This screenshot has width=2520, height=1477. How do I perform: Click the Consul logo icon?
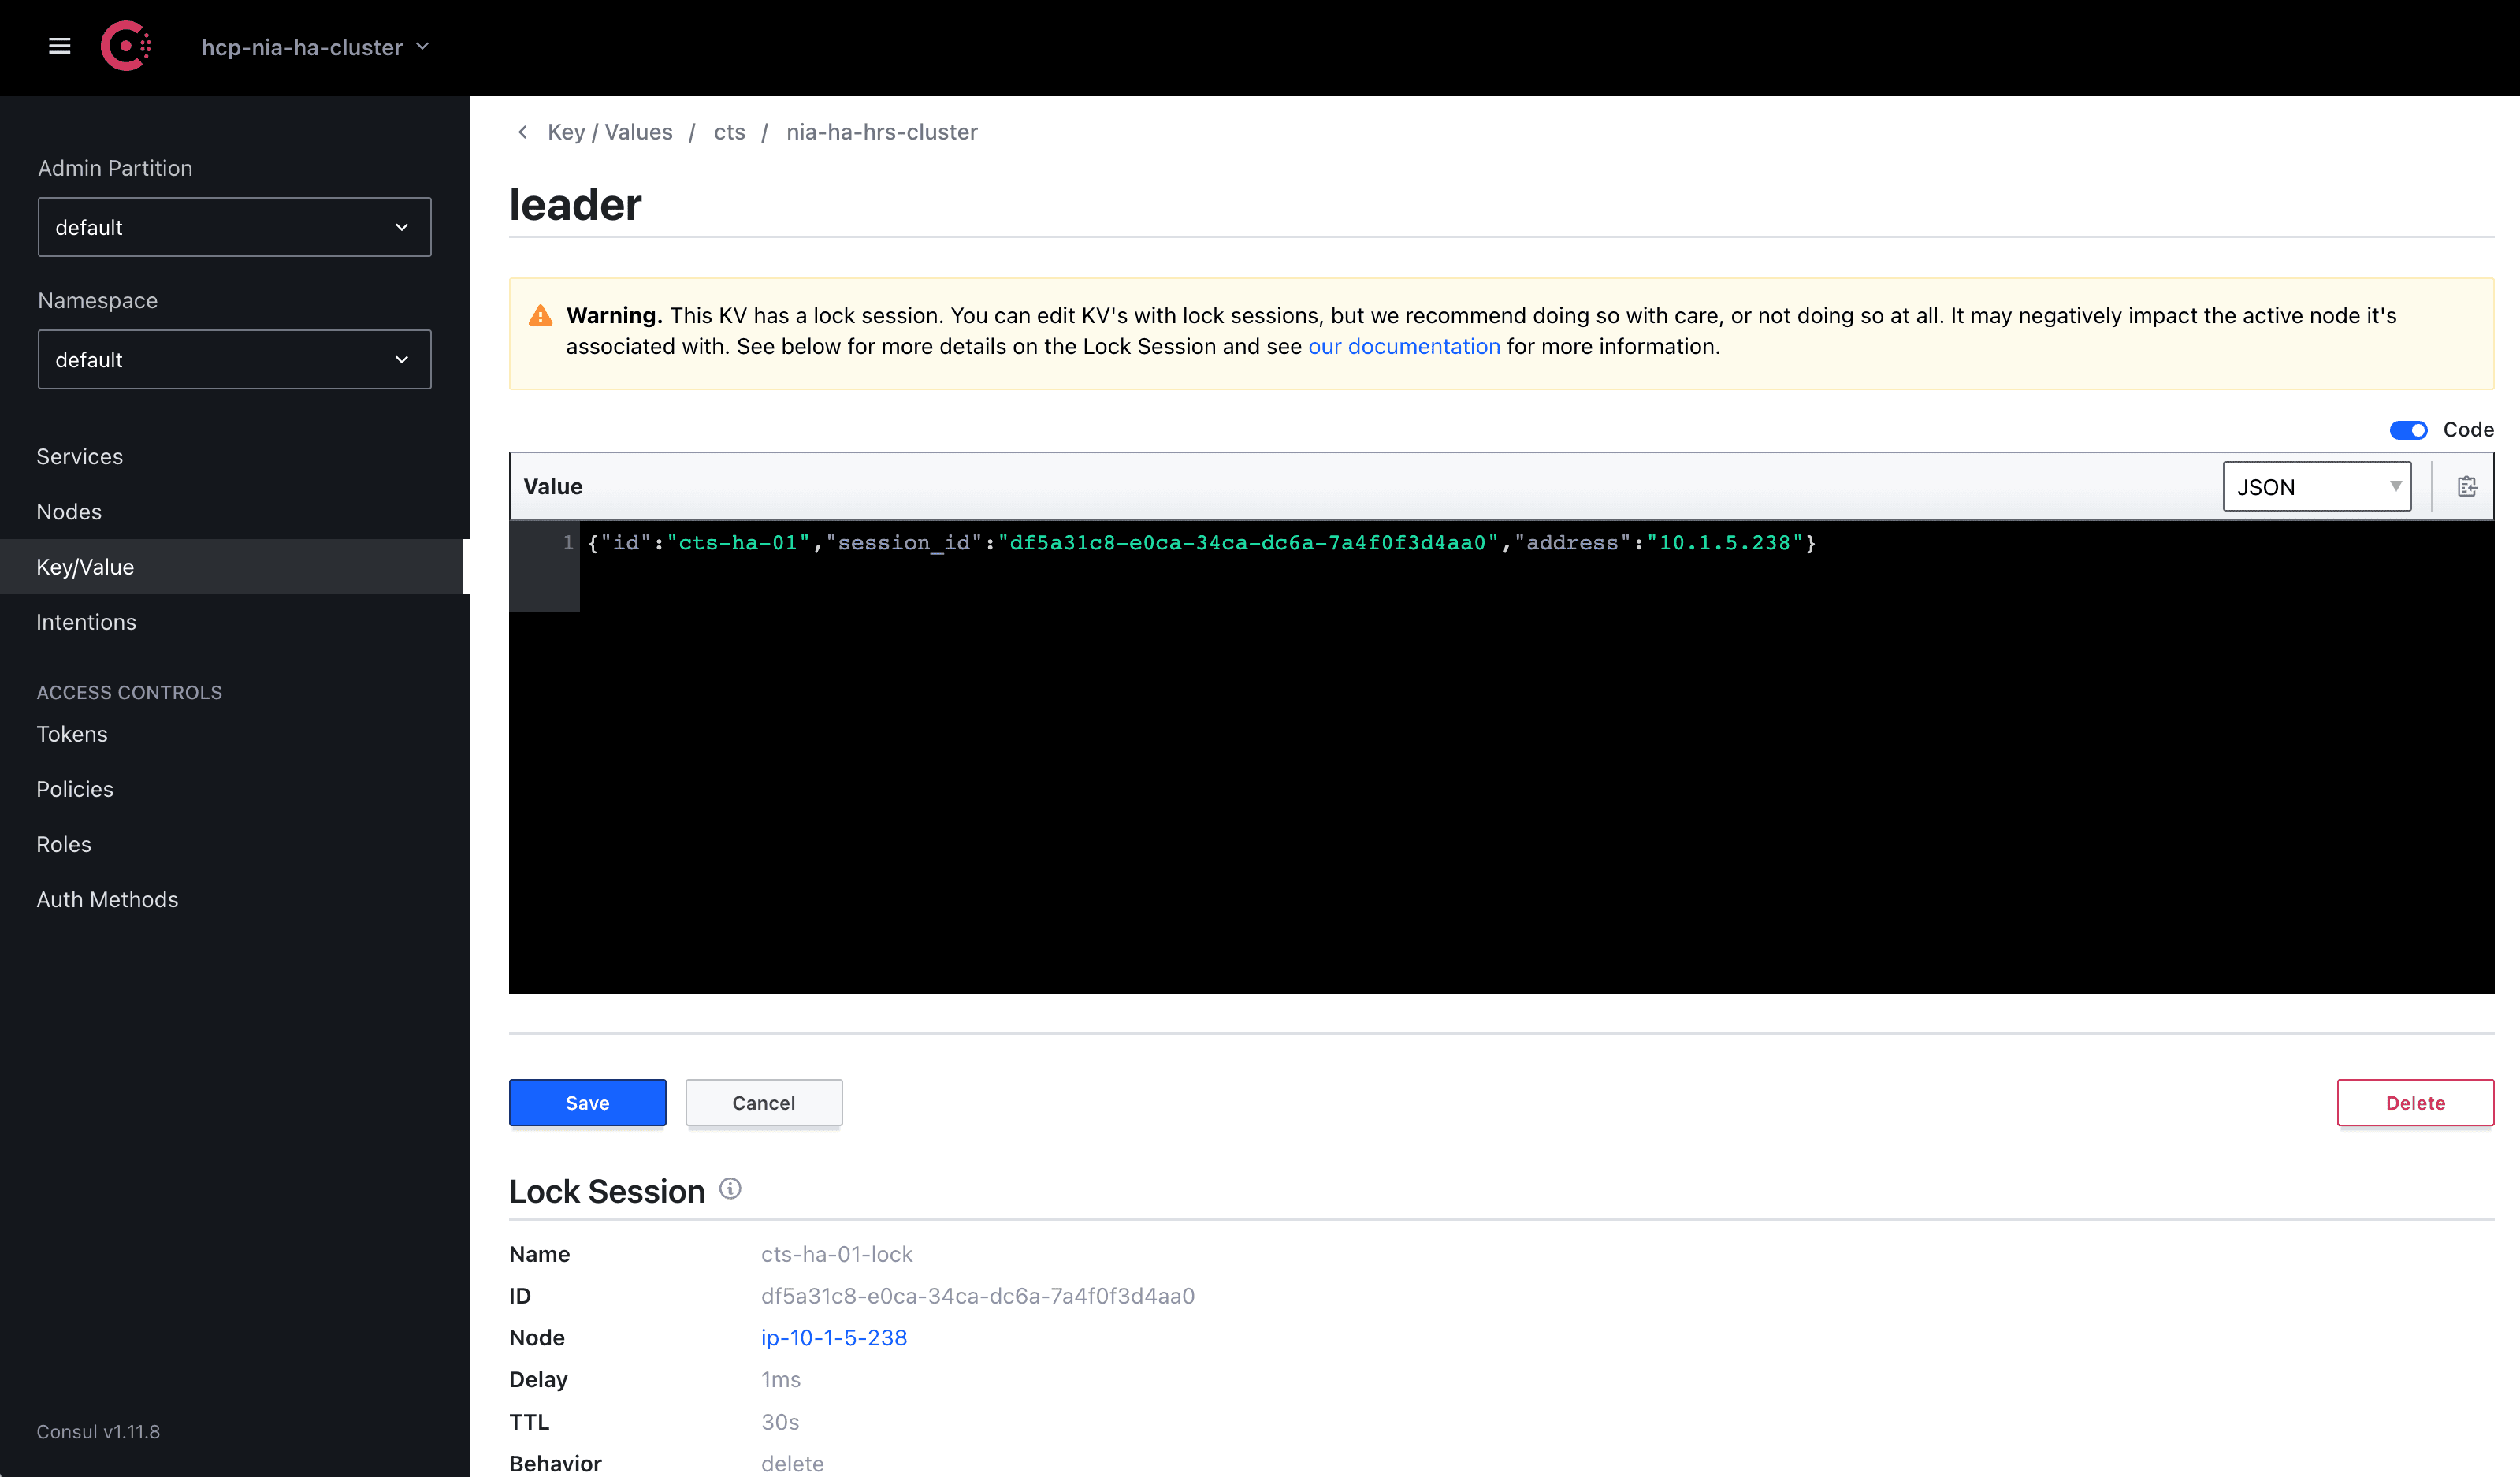pos(125,46)
